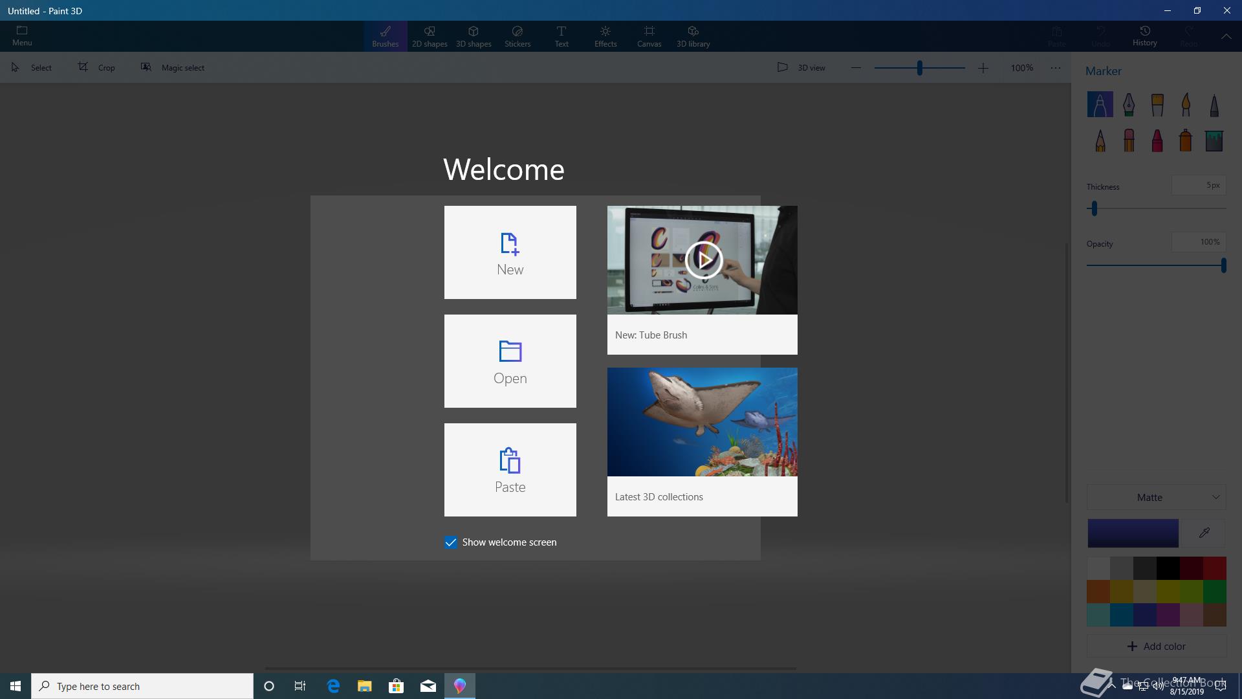
Task: Play the New: Tube Brush video
Action: coord(703,260)
